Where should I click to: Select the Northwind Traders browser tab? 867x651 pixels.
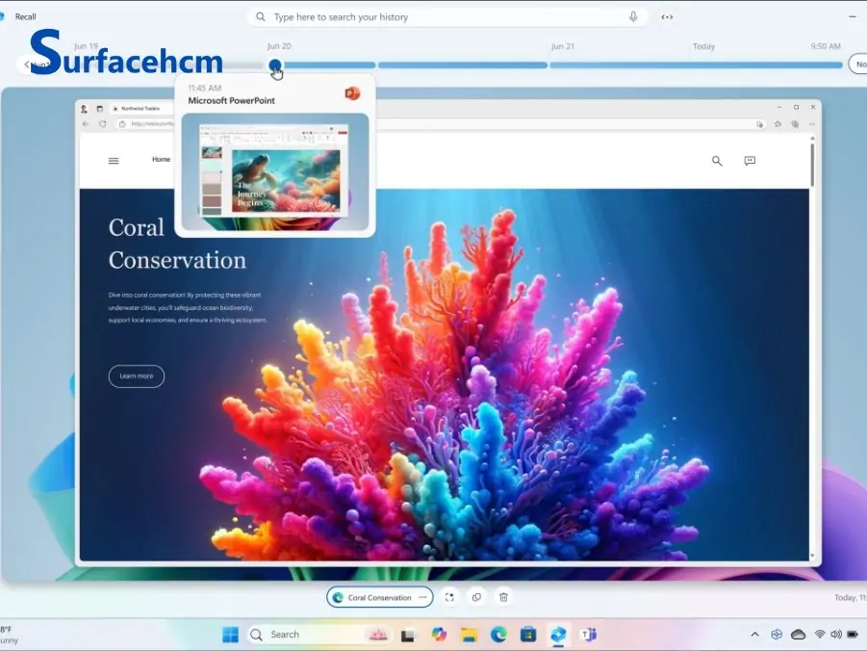pos(140,109)
